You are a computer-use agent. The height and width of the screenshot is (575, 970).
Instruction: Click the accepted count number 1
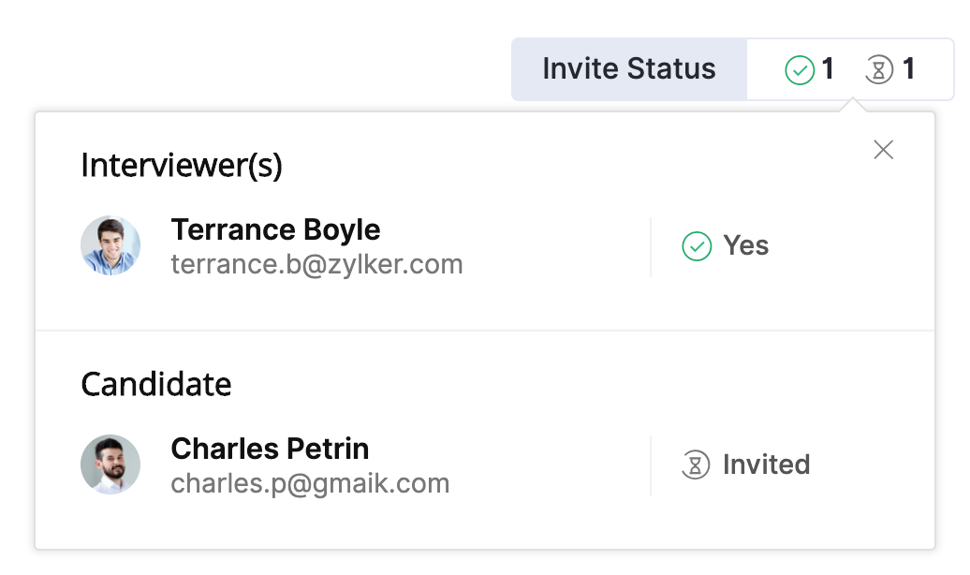pyautogui.click(x=828, y=70)
